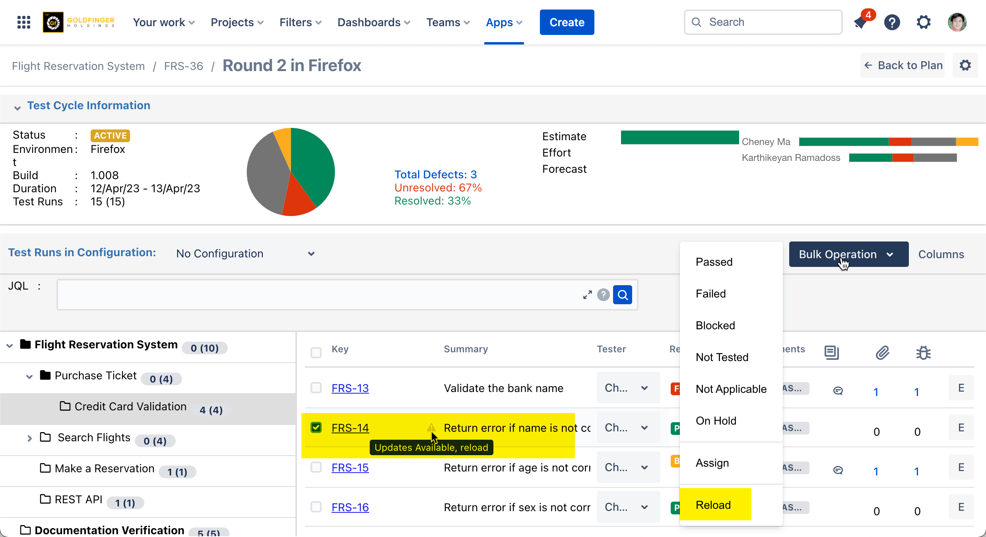Image resolution: width=986 pixels, height=537 pixels.
Task: Click the JQL help question mark icon
Action: pyautogui.click(x=603, y=295)
